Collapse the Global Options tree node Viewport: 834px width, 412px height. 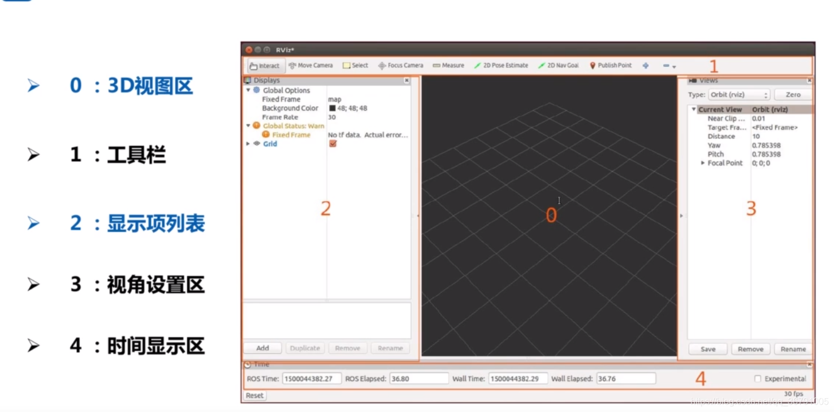pos(248,90)
